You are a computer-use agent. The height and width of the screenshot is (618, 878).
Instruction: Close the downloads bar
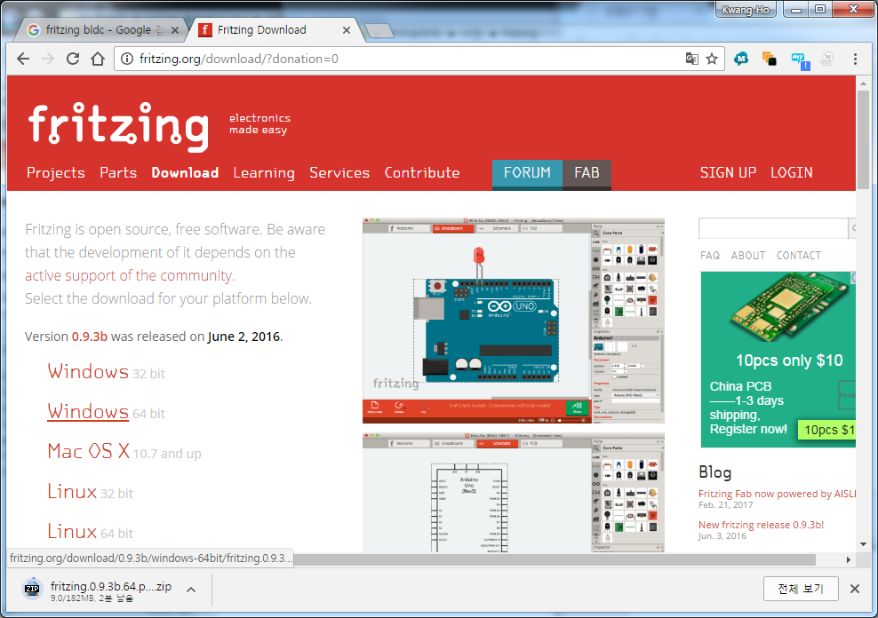pos(855,589)
